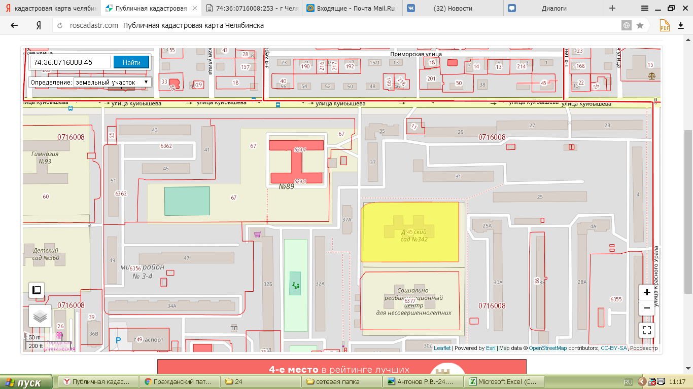Reload the page in address bar
Image resolution: width=693 pixels, height=389 pixels.
tap(60, 25)
